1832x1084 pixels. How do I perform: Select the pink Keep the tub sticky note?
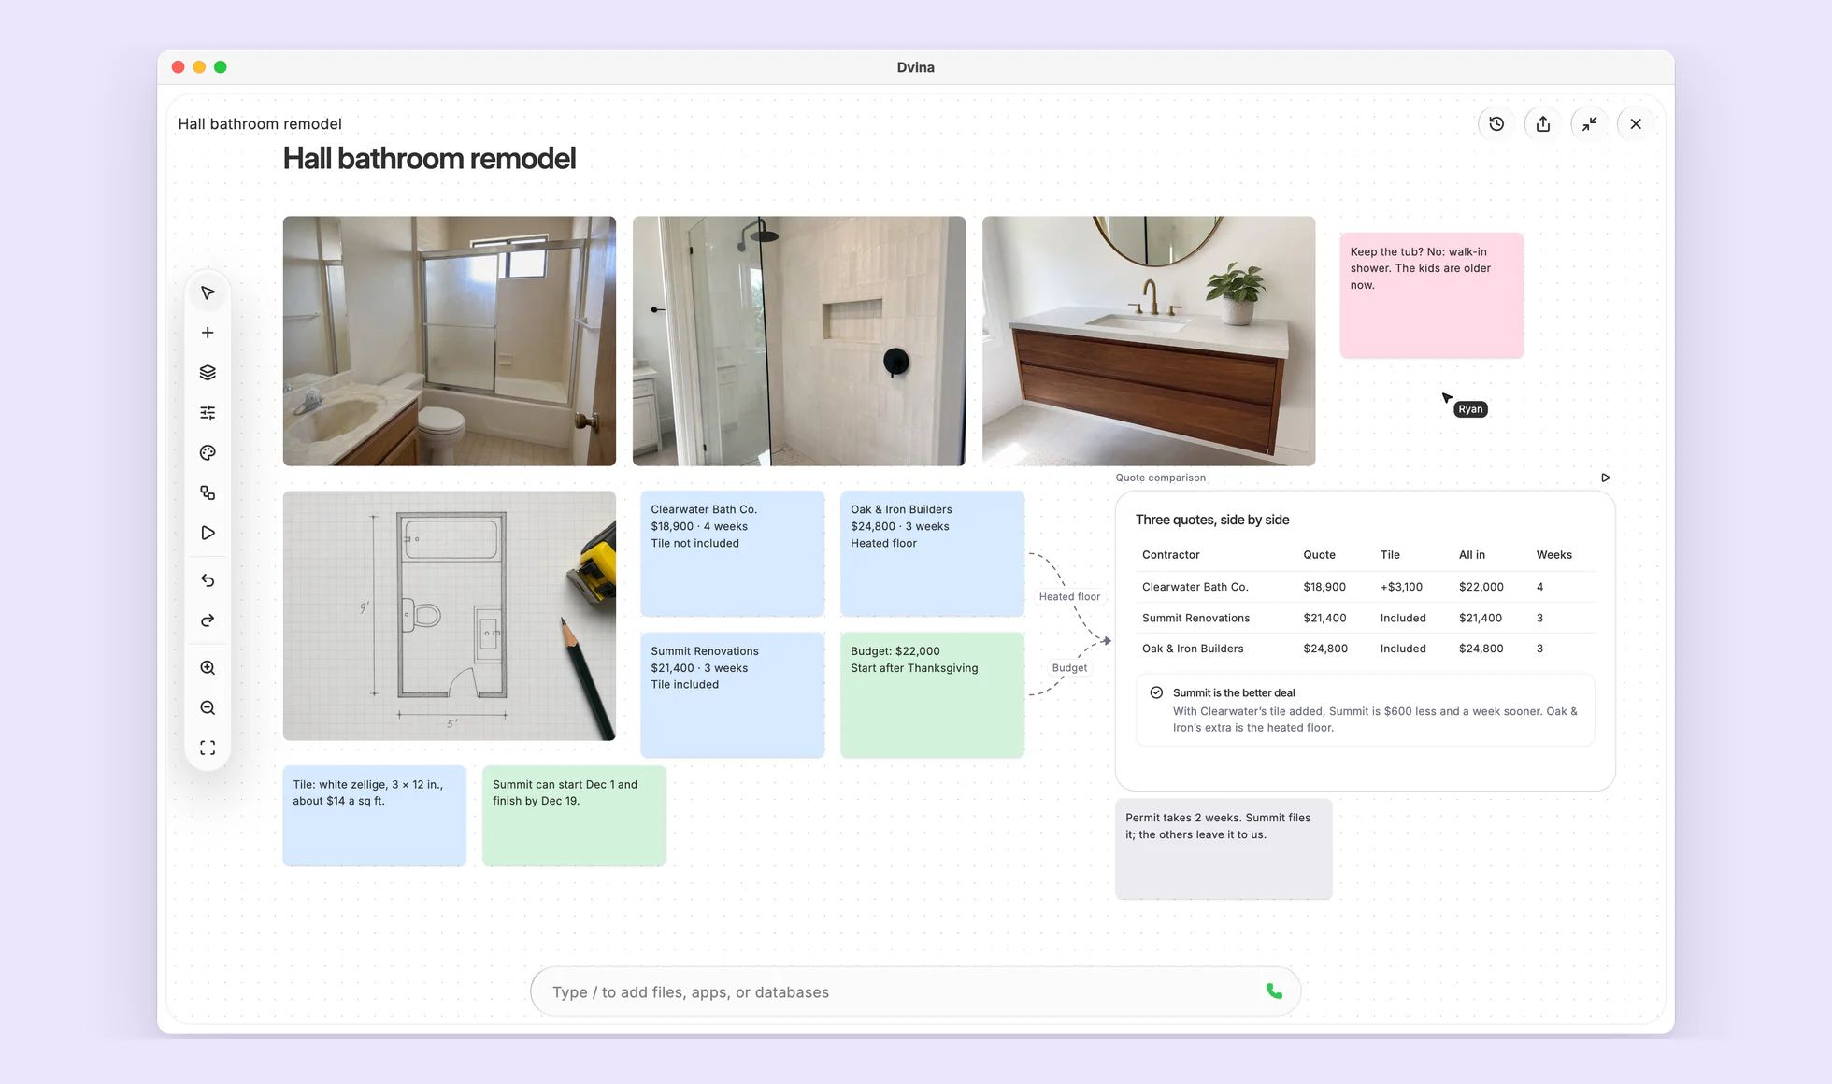[1432, 295]
